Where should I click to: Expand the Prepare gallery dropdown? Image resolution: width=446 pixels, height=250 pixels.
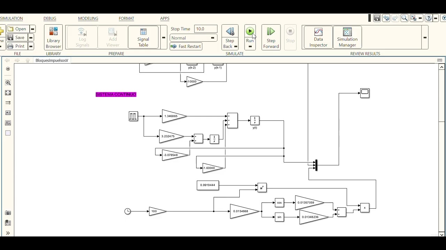pyautogui.click(x=163, y=37)
